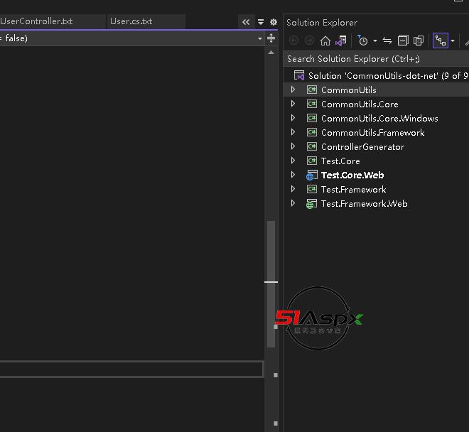Click the editor split window handle

271,38
